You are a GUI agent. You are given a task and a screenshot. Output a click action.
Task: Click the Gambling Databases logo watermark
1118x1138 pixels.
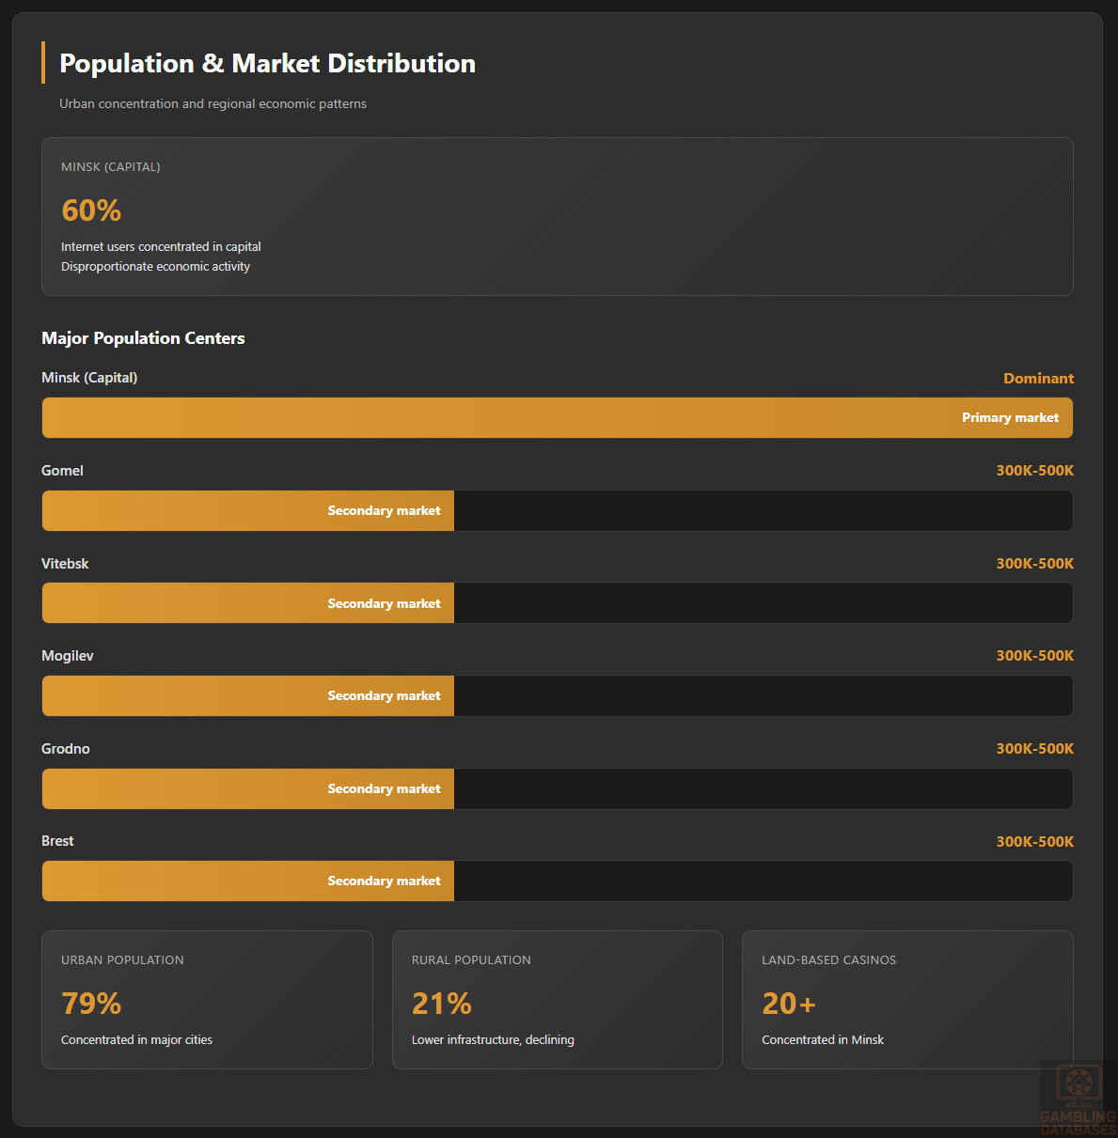pyautogui.click(x=1078, y=1099)
